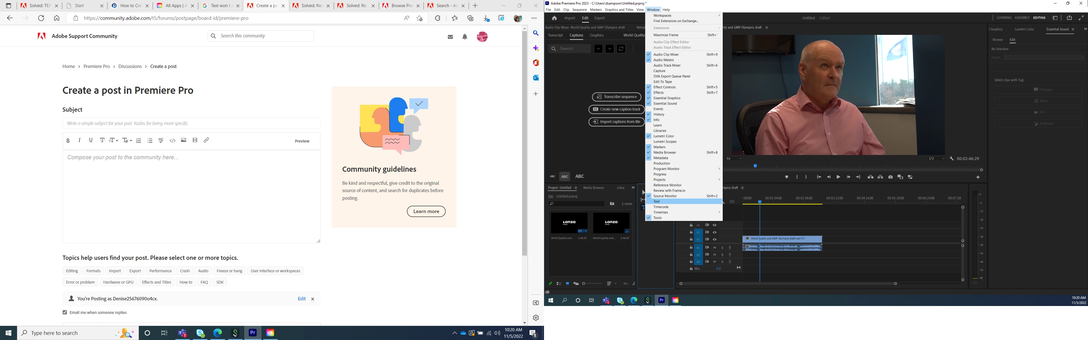
Task: Switch to the Media Browser tab
Action: [x=593, y=188]
